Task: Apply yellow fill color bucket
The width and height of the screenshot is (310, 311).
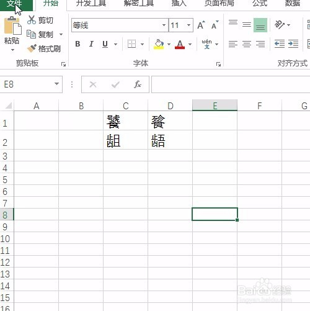Action: (x=159, y=44)
